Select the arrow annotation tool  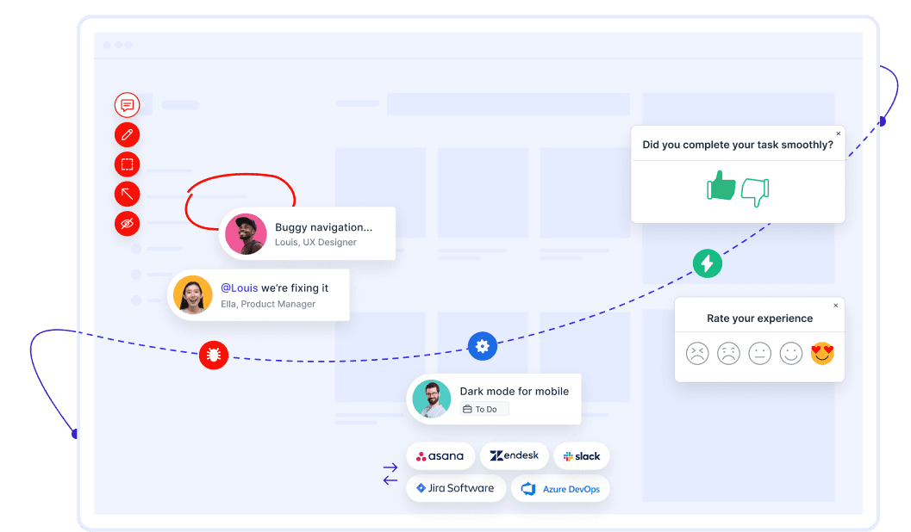(128, 194)
